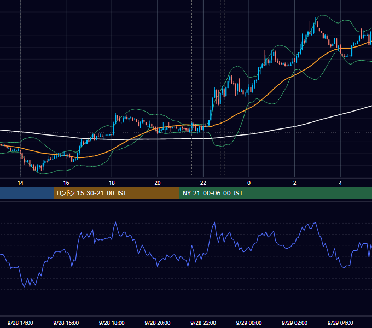Click hour label 16 on price chart axis
The width and height of the screenshot is (372, 328).
coord(66,183)
